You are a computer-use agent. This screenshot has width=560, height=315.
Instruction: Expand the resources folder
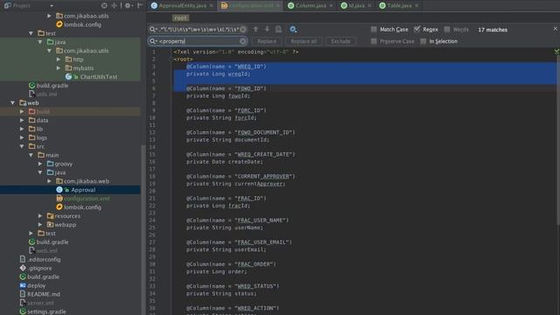pyautogui.click(x=40, y=216)
